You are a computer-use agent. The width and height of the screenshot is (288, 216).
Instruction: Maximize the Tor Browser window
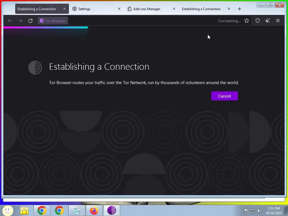point(270,5)
